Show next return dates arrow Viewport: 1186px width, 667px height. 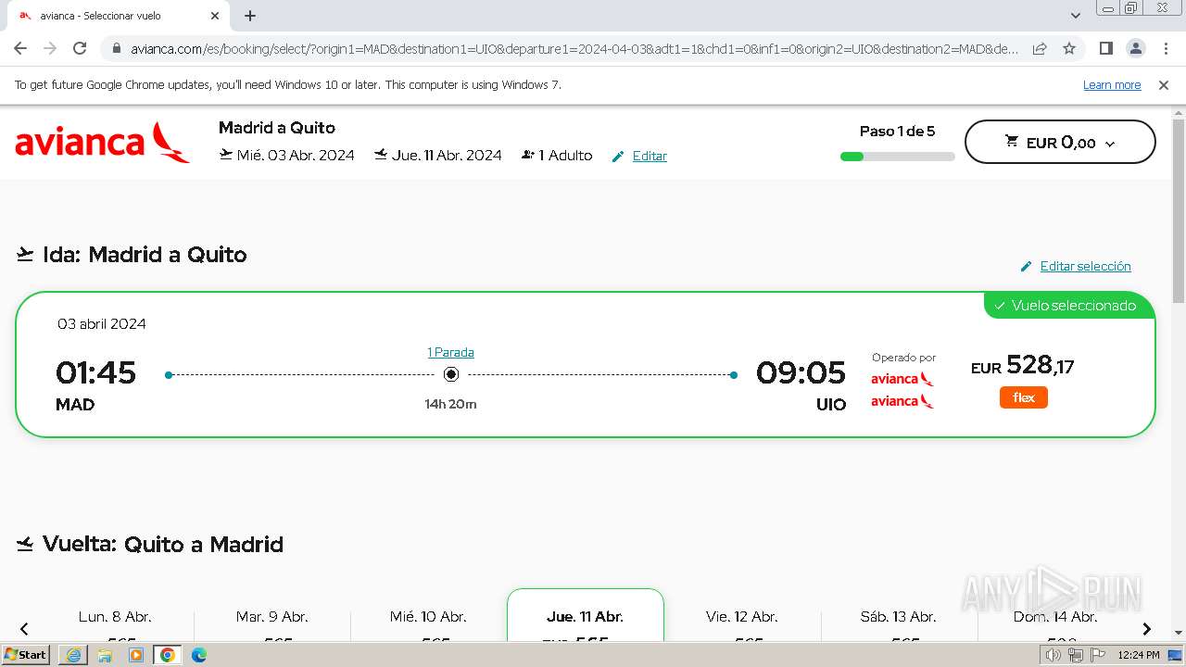point(1146,629)
